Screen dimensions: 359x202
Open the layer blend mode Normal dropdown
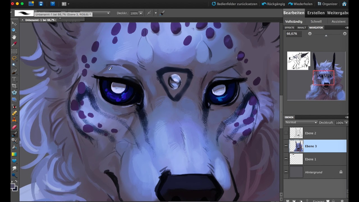pos(301,123)
